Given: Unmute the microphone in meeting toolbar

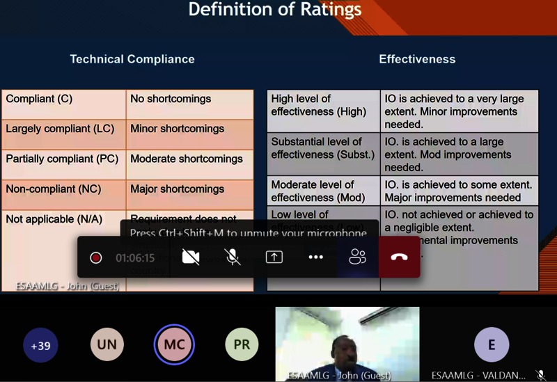Looking at the screenshot, I should point(233,257).
